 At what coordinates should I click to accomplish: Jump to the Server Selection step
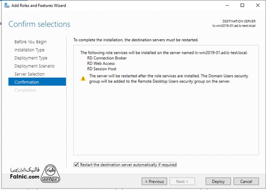tap(30, 74)
